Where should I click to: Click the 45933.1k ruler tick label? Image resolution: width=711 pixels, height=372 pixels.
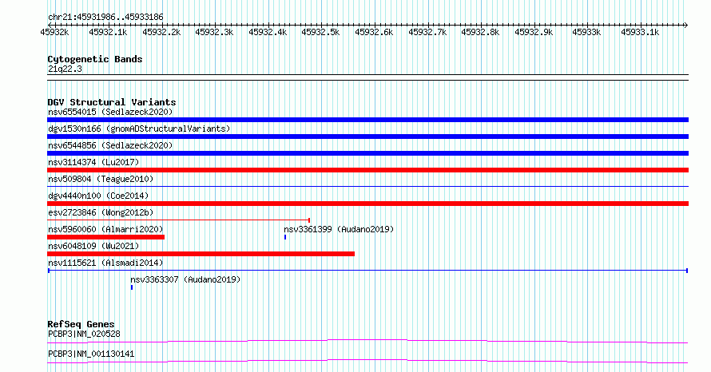click(x=640, y=32)
